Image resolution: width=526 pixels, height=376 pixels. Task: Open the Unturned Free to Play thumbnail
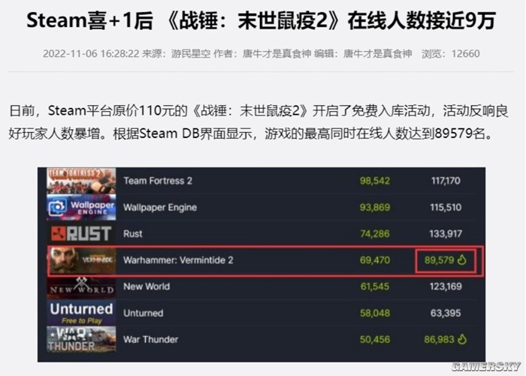click(x=81, y=313)
